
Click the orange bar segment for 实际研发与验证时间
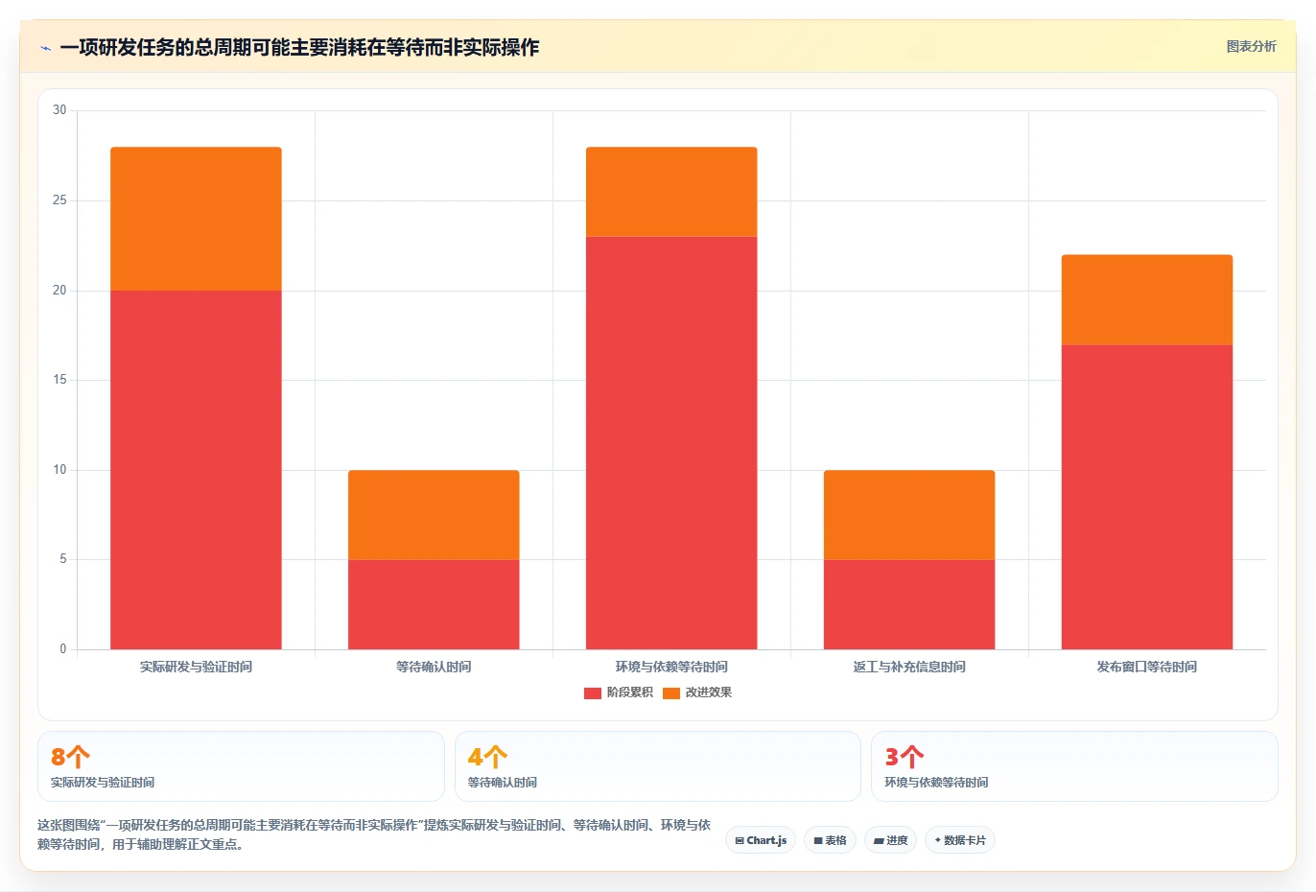(196, 219)
